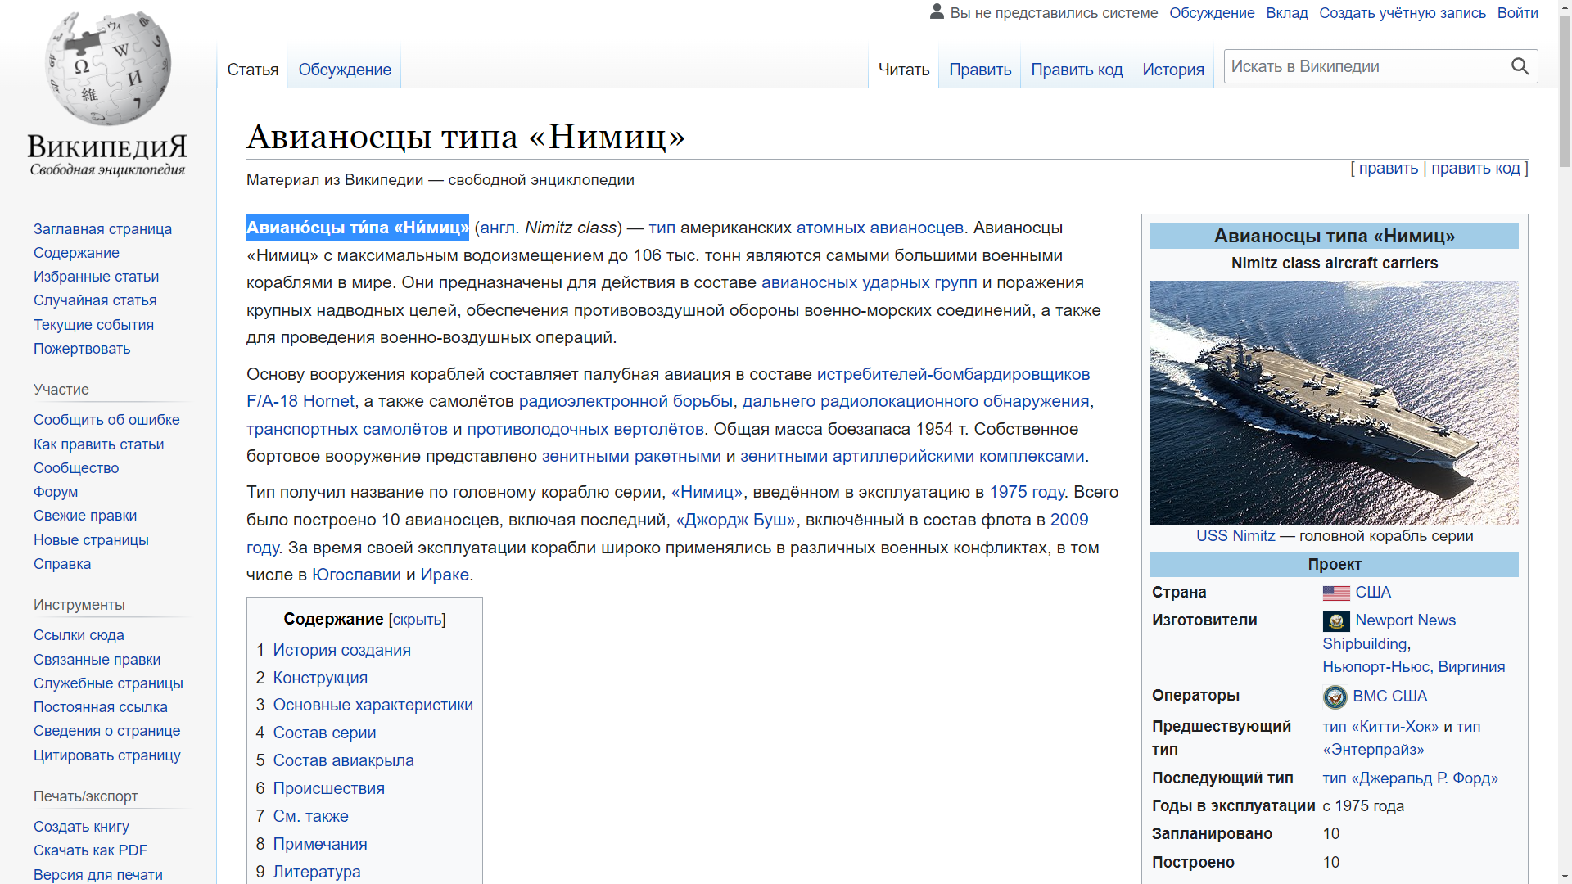Open the 'Править' tab

(x=980, y=70)
